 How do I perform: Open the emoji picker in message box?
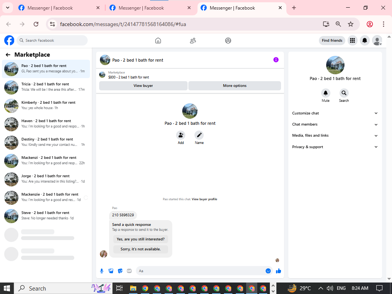tap(268, 271)
